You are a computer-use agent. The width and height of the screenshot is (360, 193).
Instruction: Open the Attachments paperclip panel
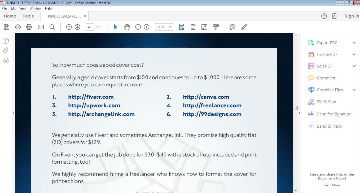(x=6, y=50)
